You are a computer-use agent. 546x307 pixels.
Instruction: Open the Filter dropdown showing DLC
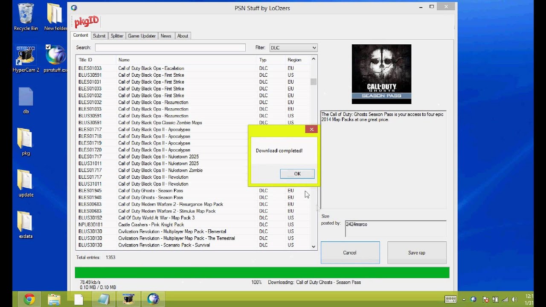point(293,48)
